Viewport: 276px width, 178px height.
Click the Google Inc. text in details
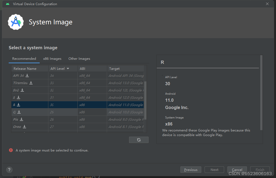[x=177, y=107]
